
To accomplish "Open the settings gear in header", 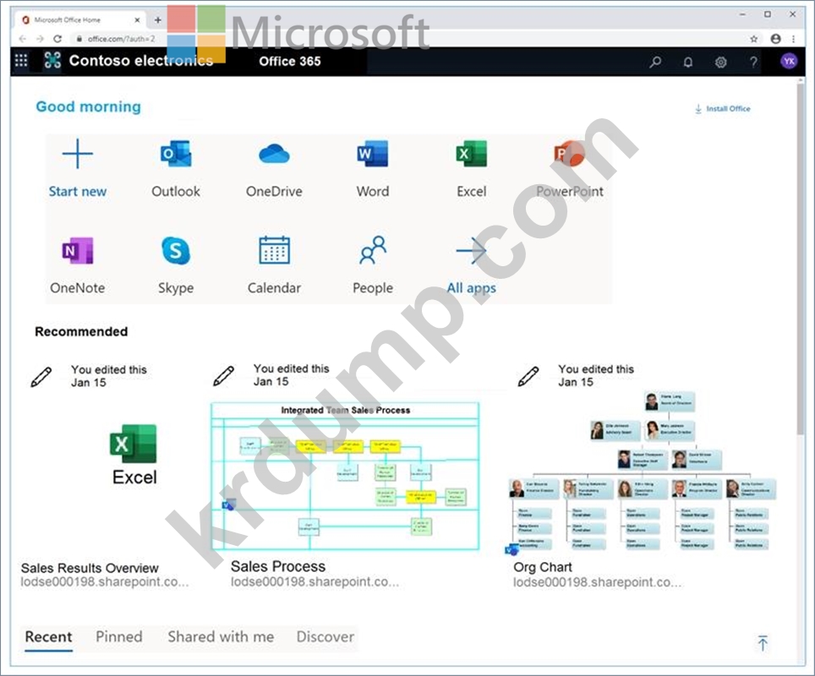I will (x=720, y=63).
